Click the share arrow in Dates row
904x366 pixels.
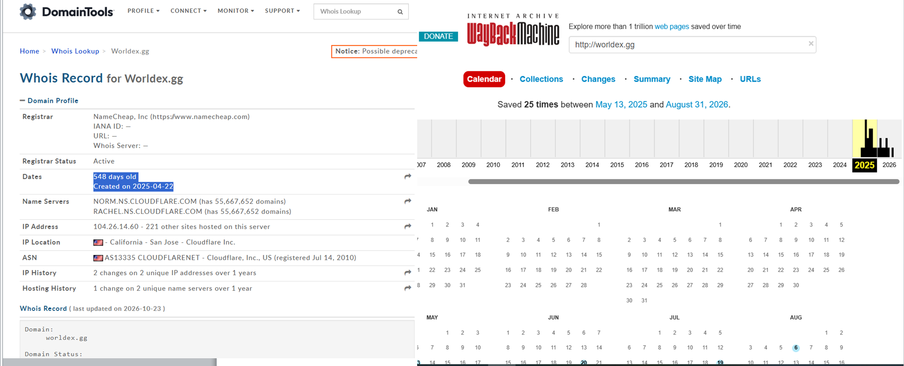click(x=408, y=177)
